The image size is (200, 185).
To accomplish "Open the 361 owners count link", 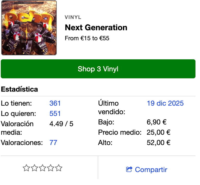I will tap(55, 103).
